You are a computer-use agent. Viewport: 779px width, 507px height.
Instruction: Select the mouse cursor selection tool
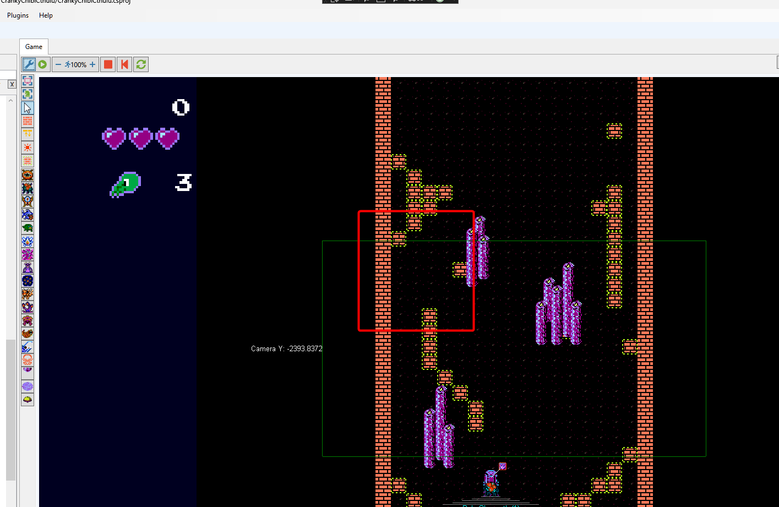coord(27,107)
